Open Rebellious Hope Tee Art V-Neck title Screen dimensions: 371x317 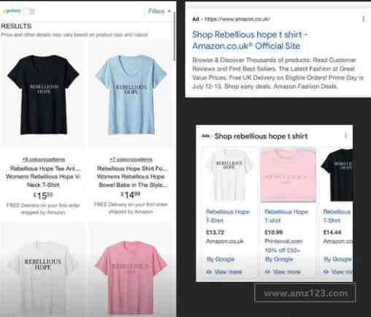pos(43,177)
